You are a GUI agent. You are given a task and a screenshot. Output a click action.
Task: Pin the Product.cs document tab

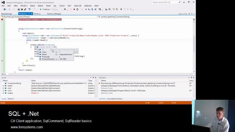click(x=29, y=14)
